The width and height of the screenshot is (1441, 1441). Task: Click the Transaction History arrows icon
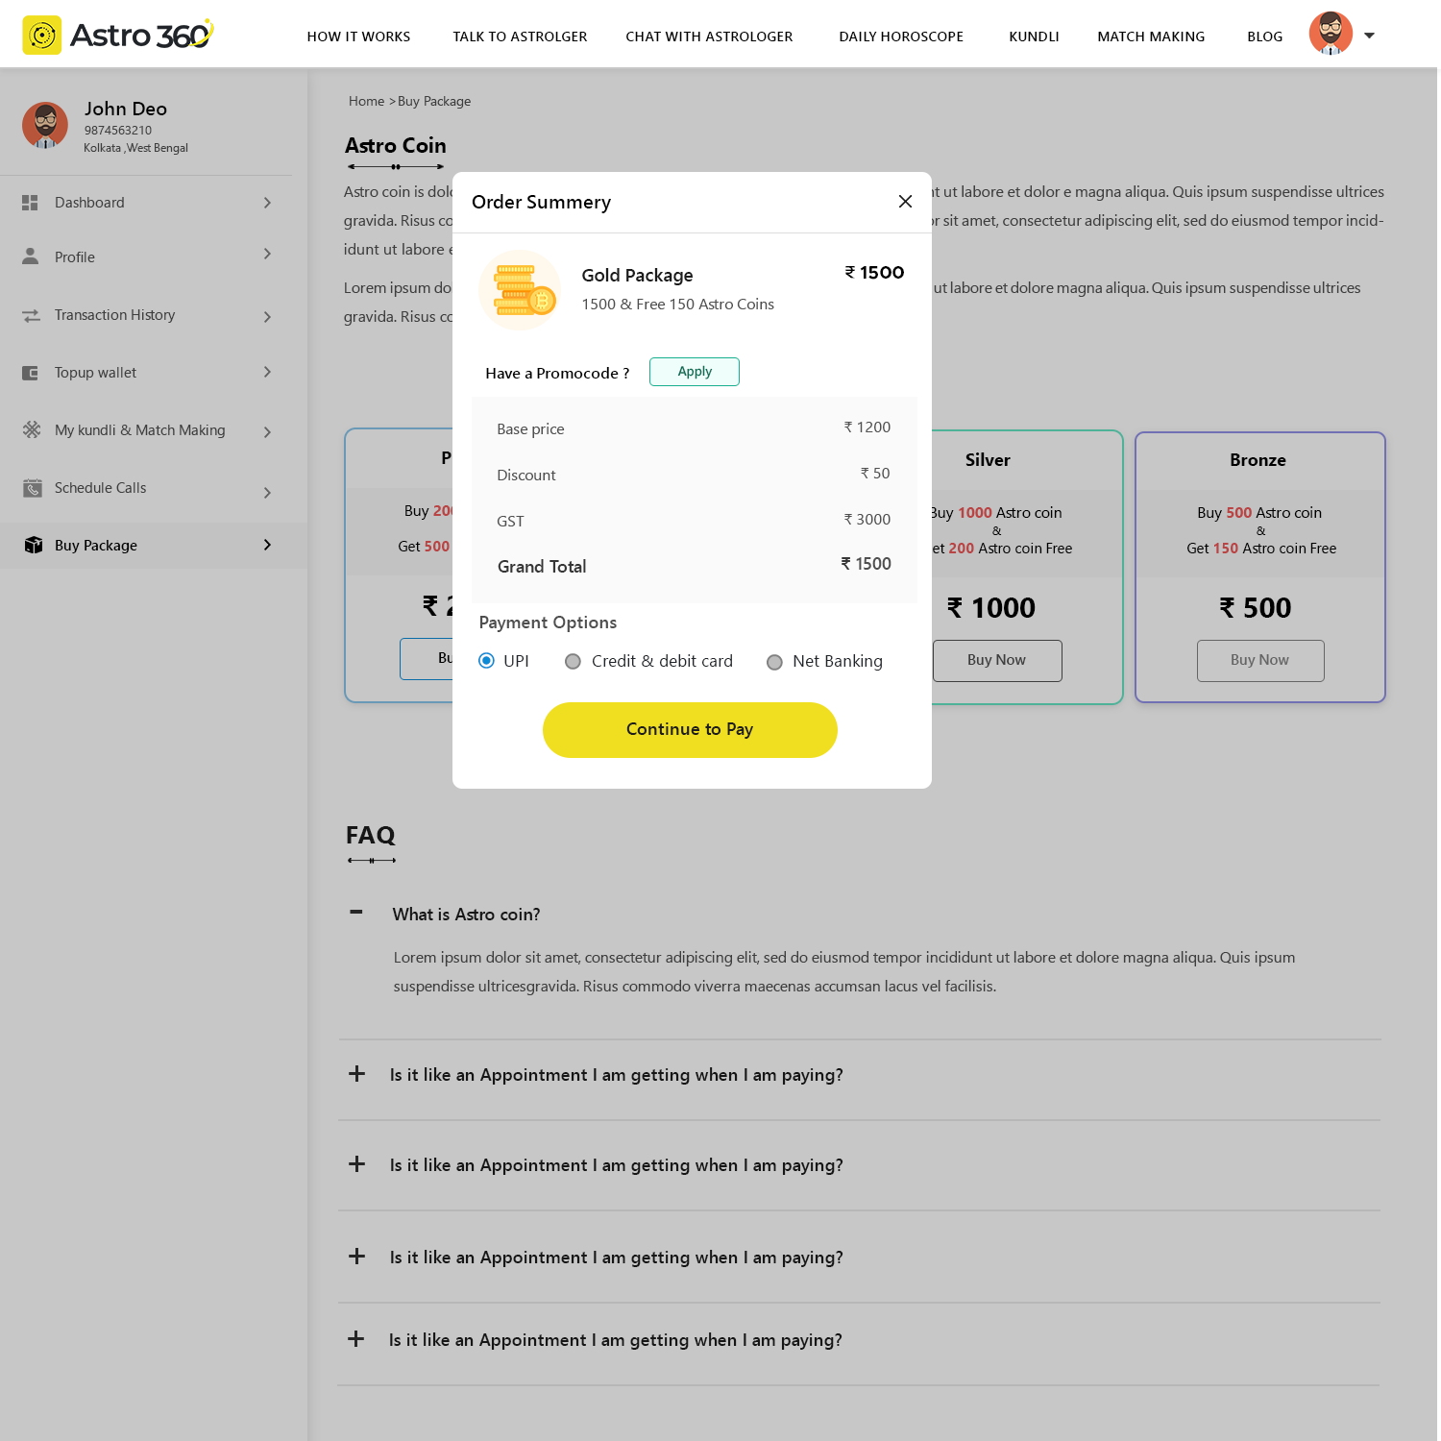[x=31, y=315]
